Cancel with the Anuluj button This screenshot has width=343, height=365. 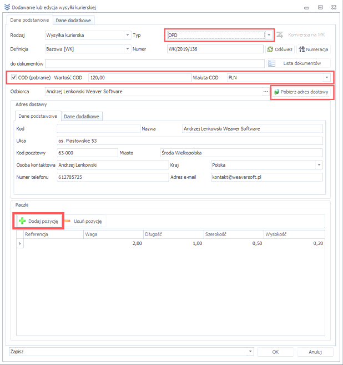coord(315,352)
